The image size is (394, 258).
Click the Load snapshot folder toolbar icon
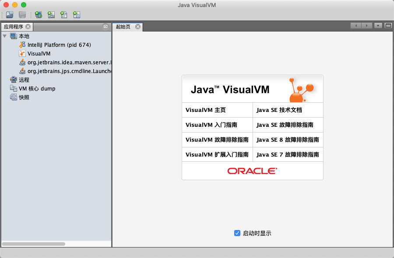[10, 15]
